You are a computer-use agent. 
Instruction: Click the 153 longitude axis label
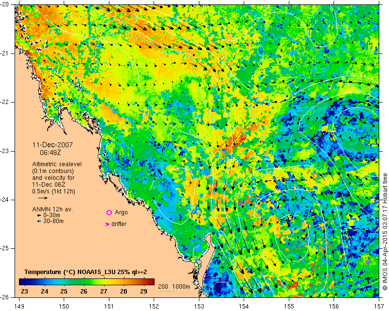coord(199,306)
